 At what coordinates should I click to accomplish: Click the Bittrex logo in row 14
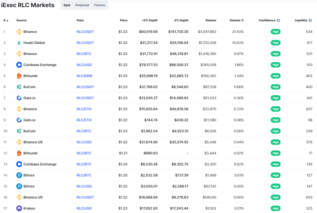[19, 175]
